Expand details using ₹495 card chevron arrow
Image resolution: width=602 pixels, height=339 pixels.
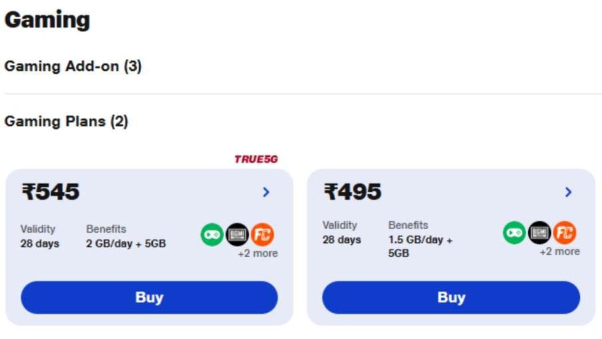[x=568, y=192]
